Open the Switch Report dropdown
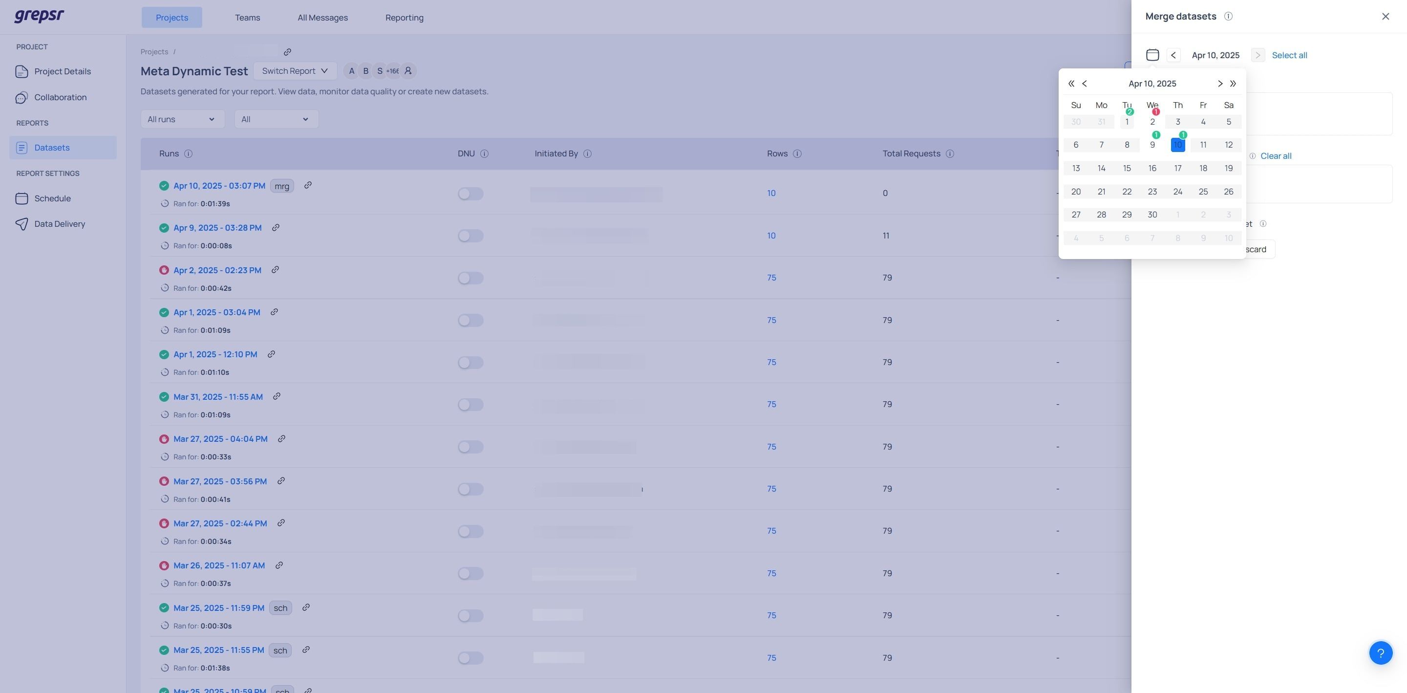 (x=295, y=71)
